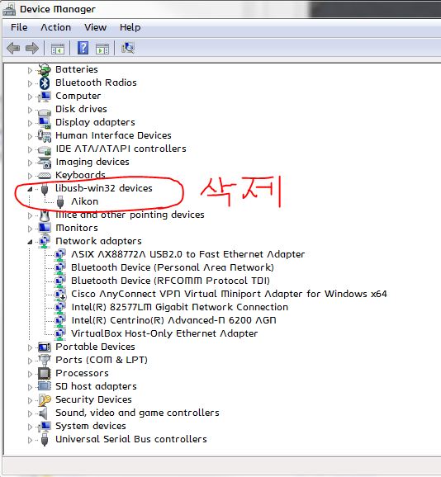Select Cisco AnyConnect VPN Virtual Miniport Adapter

tap(229, 294)
